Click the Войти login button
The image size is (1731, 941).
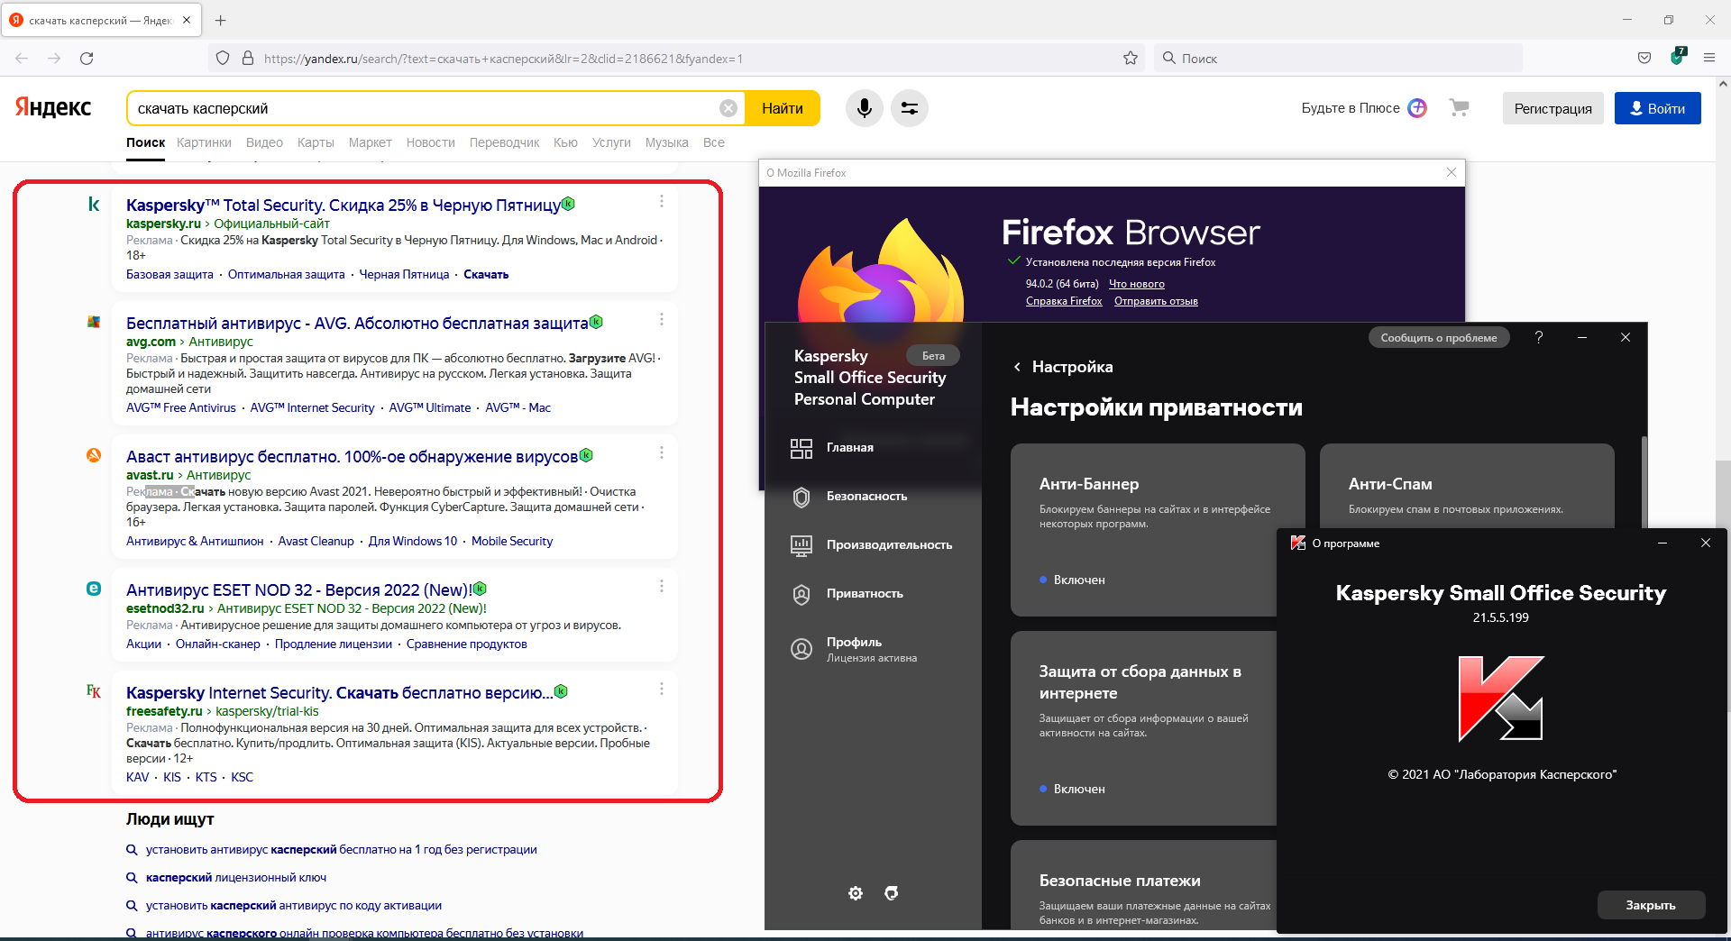[x=1657, y=108]
